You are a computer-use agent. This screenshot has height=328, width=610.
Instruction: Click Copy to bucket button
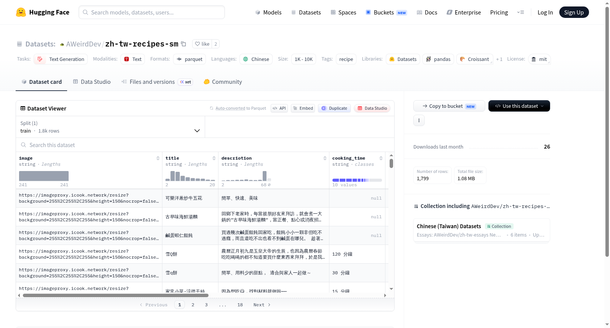coord(449,106)
